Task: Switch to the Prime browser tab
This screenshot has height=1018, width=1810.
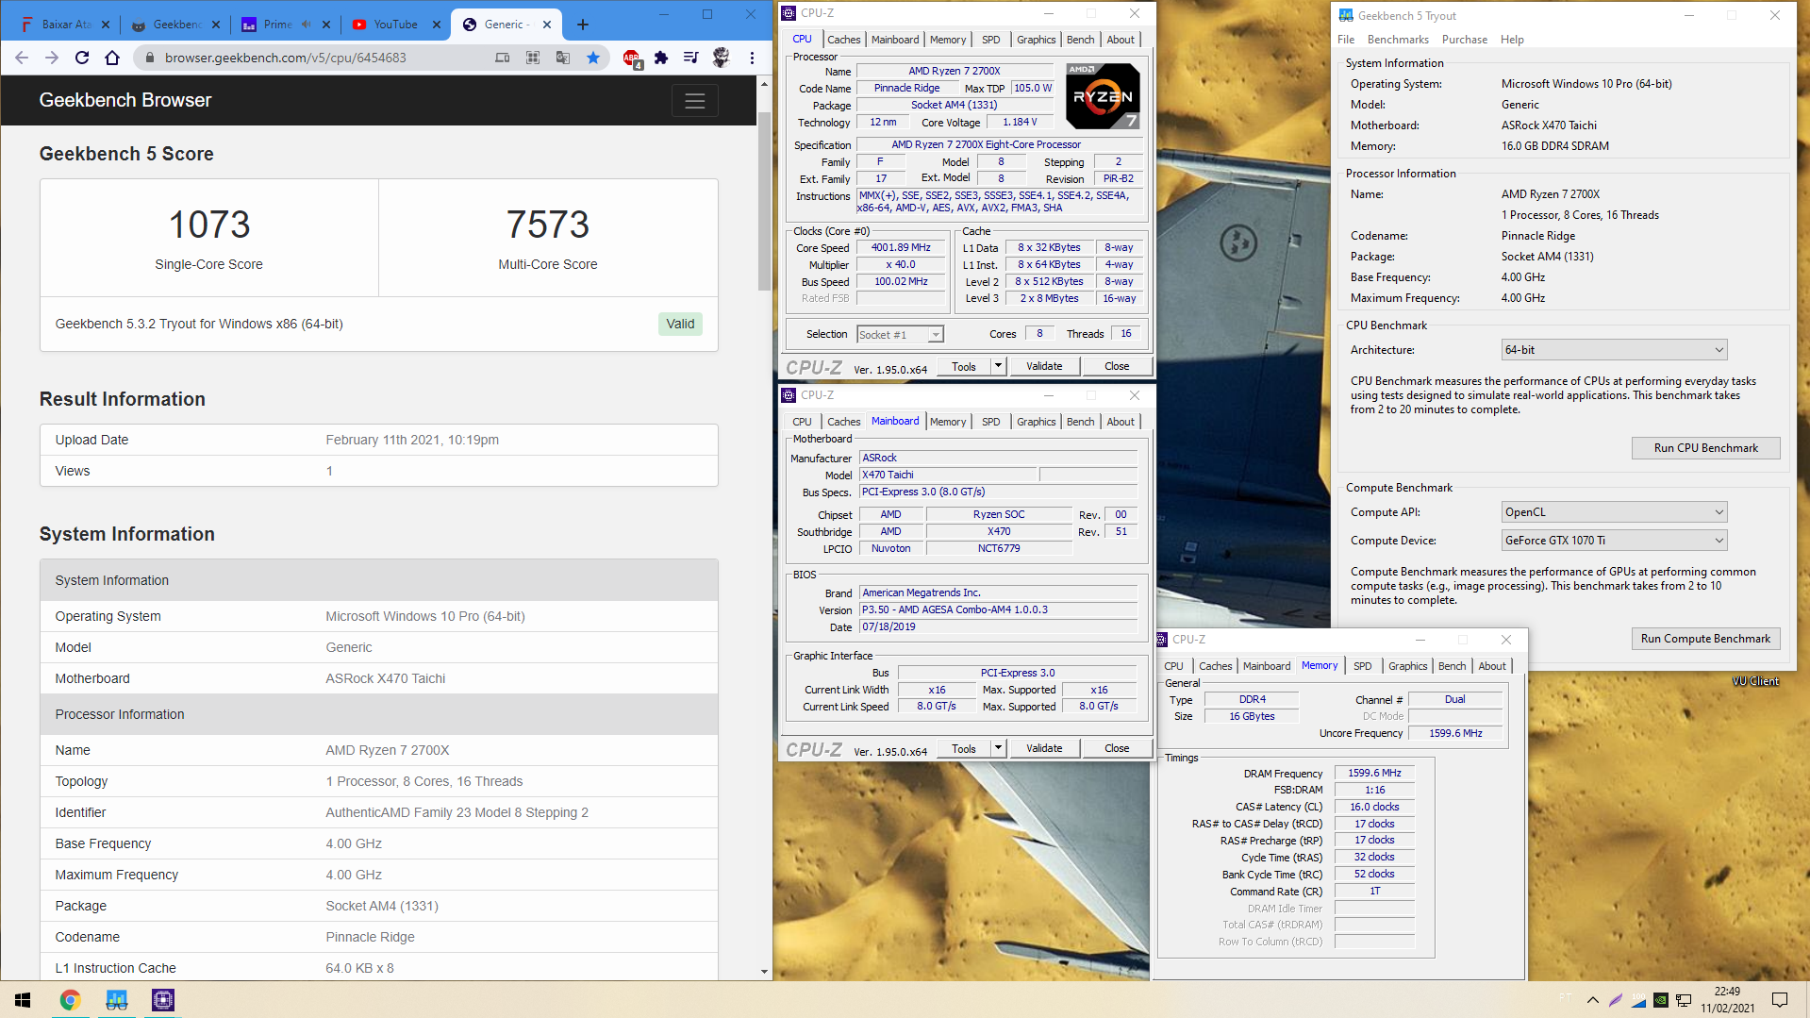Action: pyautogui.click(x=286, y=25)
